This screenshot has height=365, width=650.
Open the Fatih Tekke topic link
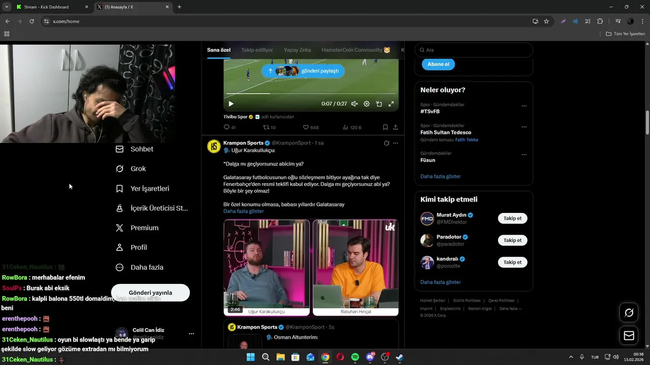(467, 140)
